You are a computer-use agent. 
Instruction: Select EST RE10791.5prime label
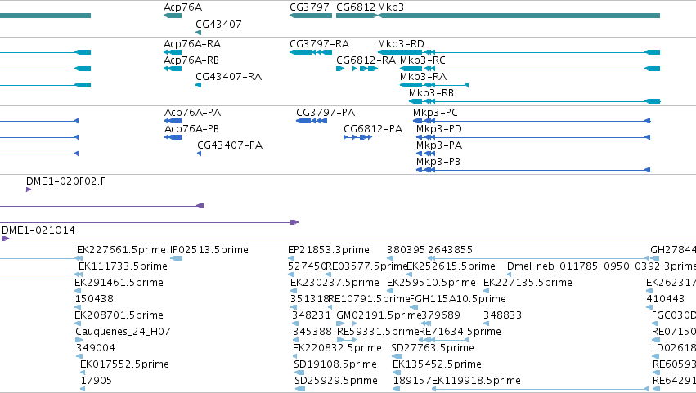[x=368, y=299]
